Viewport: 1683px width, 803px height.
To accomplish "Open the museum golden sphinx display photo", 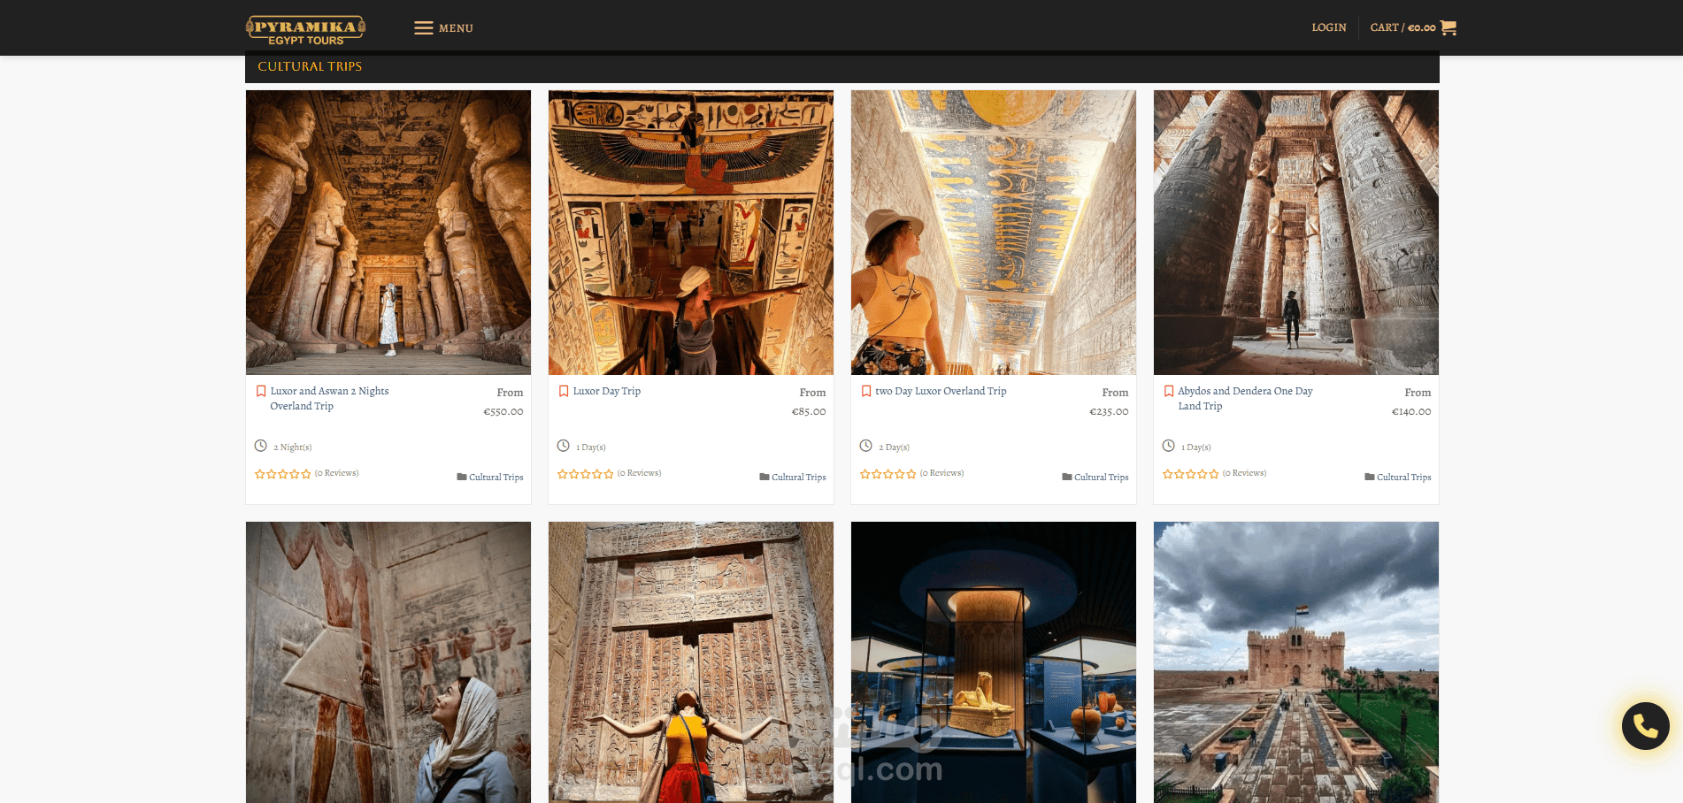I will click(x=994, y=662).
